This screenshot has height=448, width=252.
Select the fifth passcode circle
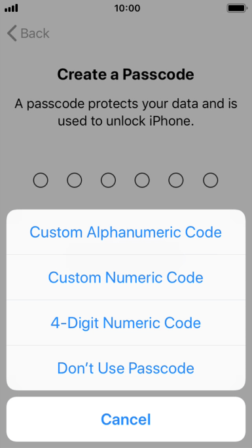(x=176, y=180)
